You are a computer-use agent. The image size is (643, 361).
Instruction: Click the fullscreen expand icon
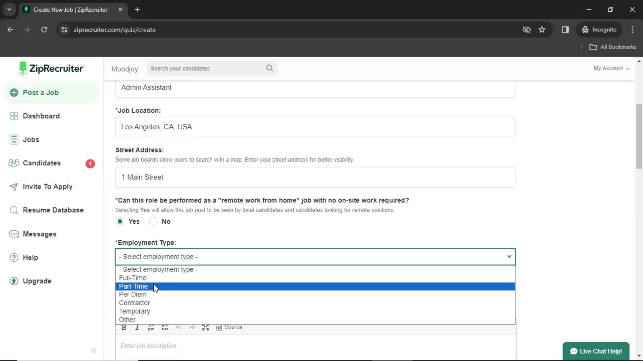[206, 327]
